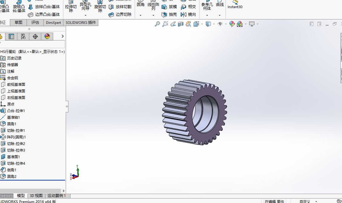Open the ConfigurationManager panel tab icon
The image size is (342, 203).
tap(23, 36)
